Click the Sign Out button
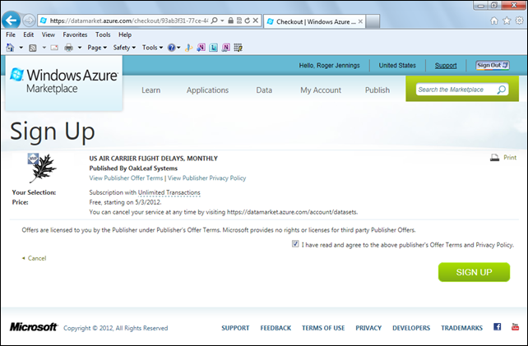The width and height of the screenshot is (528, 346). (x=493, y=65)
